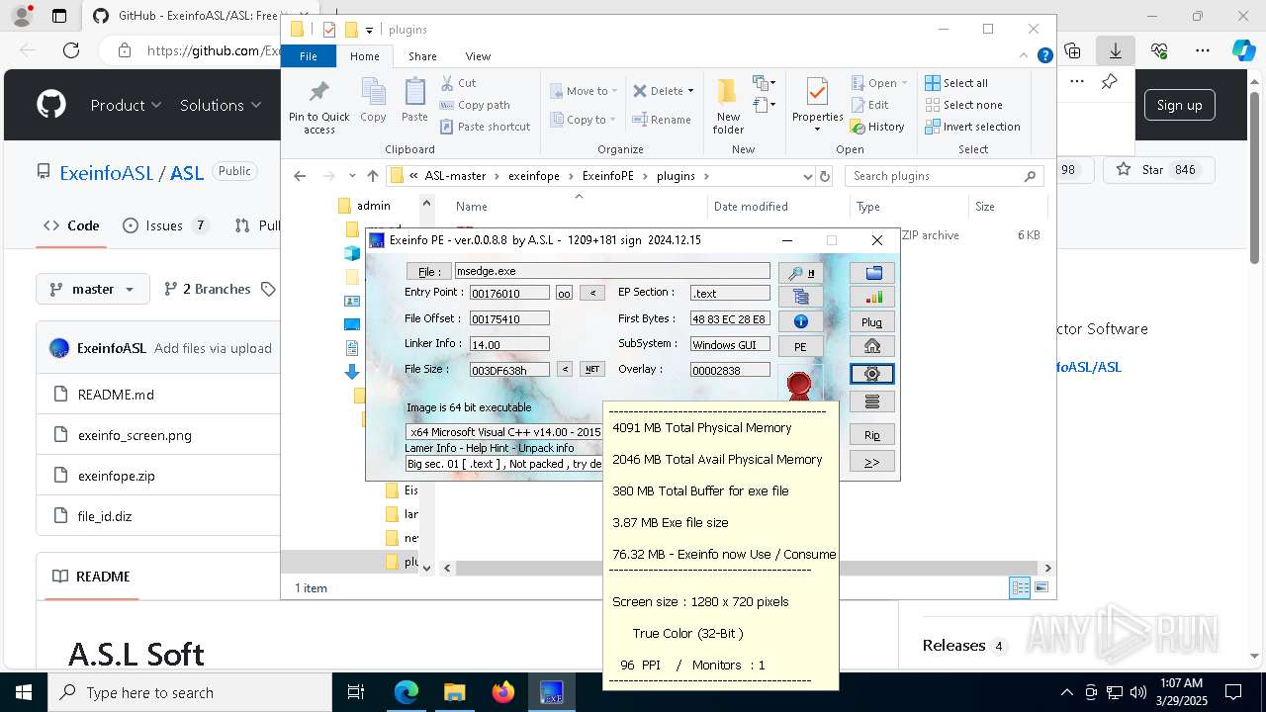Click the Plug button in Exeinfo PE
The image size is (1266, 712).
(872, 321)
